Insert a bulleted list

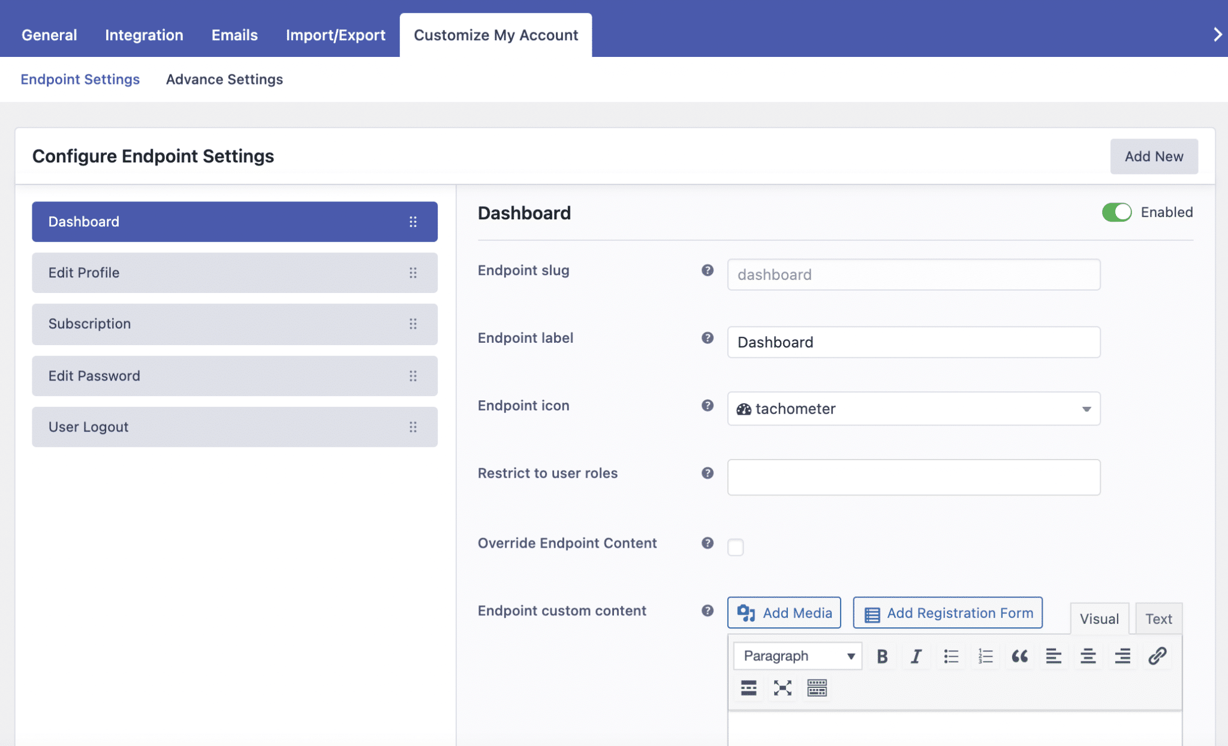tap(950, 656)
